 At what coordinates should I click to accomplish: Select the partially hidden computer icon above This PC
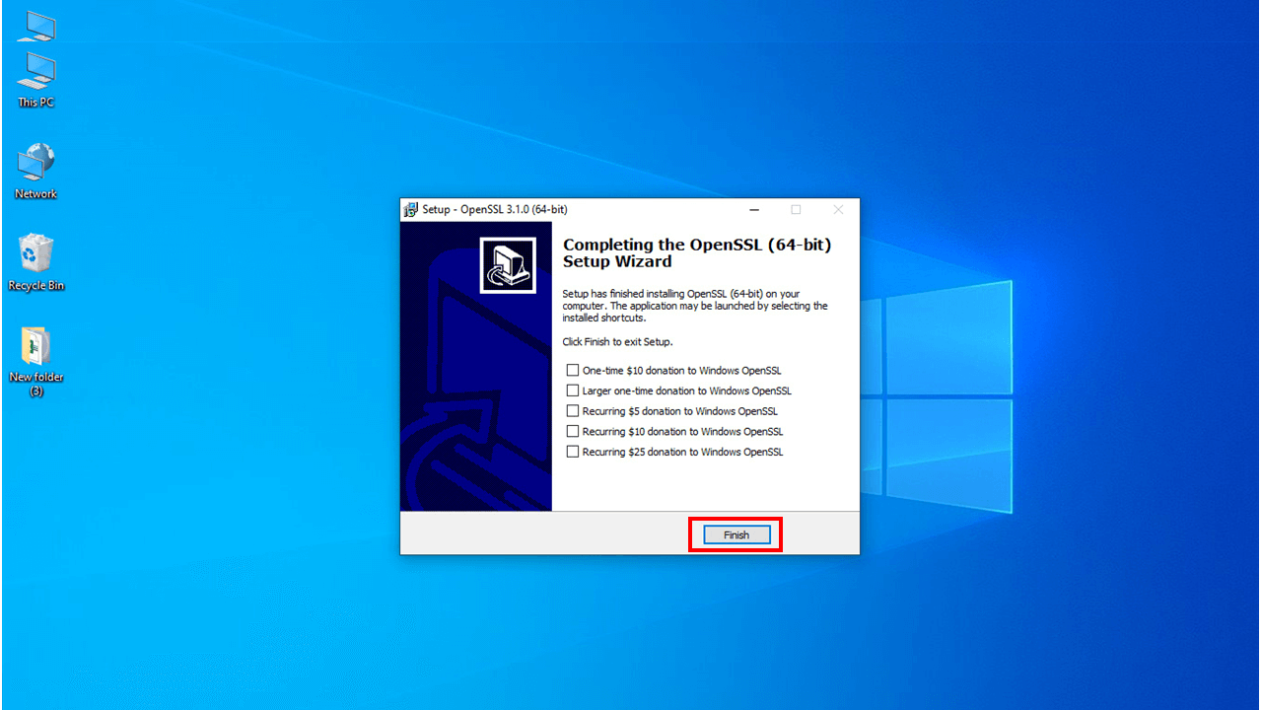[36, 26]
